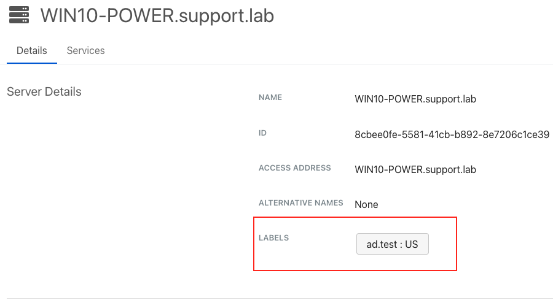
Task: Click the divider line under the tab bar
Action: coord(307,64)
